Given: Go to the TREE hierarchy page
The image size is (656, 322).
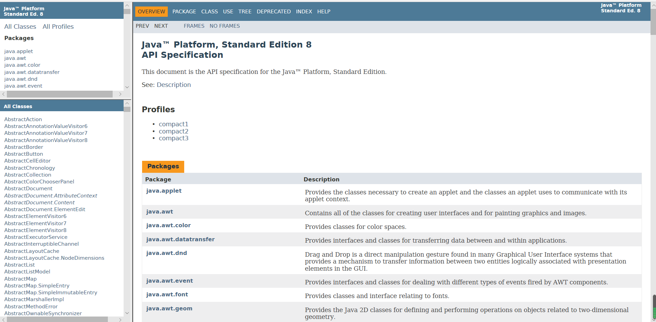Looking at the screenshot, I should point(245,12).
